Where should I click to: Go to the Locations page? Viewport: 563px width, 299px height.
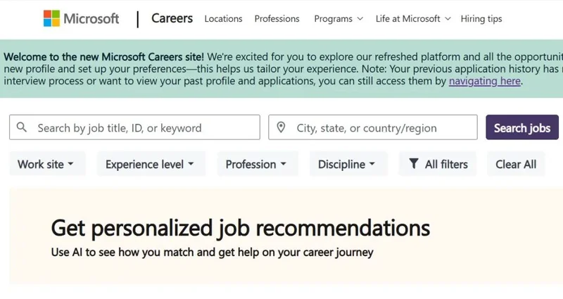223,19
